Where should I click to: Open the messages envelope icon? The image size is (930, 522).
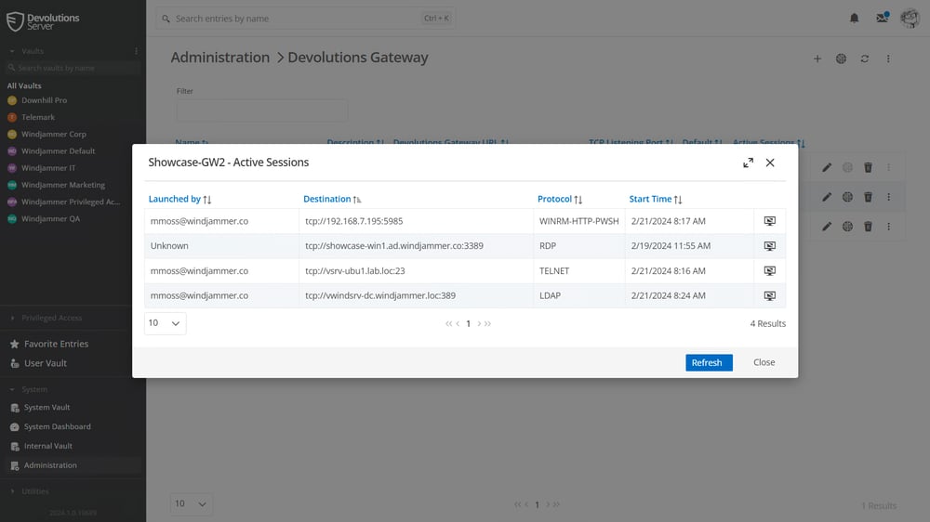click(882, 18)
